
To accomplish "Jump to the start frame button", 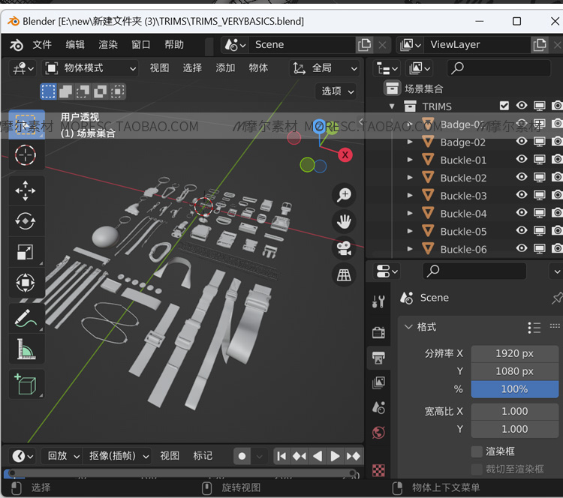I will pos(281,457).
